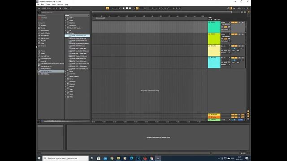Toggle the browser preview headphone icon
The image size is (287, 161).
click(39, 121)
